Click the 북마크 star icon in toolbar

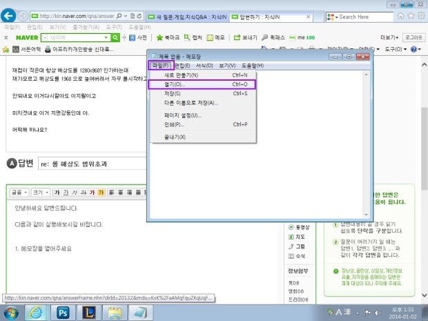(x=168, y=37)
